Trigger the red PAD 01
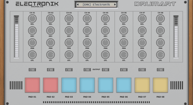This screenshot has width=193, height=105. click(32, 85)
